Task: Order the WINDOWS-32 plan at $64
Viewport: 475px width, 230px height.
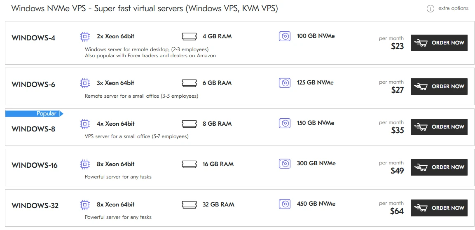Action: [439, 208]
